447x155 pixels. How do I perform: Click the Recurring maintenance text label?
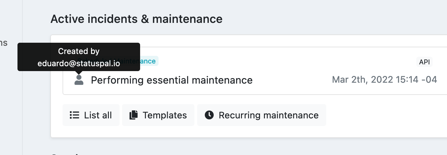click(269, 115)
